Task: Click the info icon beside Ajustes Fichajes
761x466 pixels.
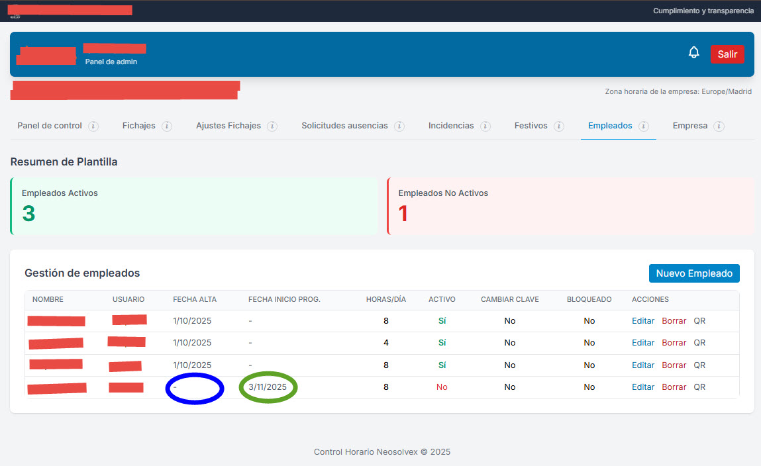Action: pyautogui.click(x=273, y=125)
